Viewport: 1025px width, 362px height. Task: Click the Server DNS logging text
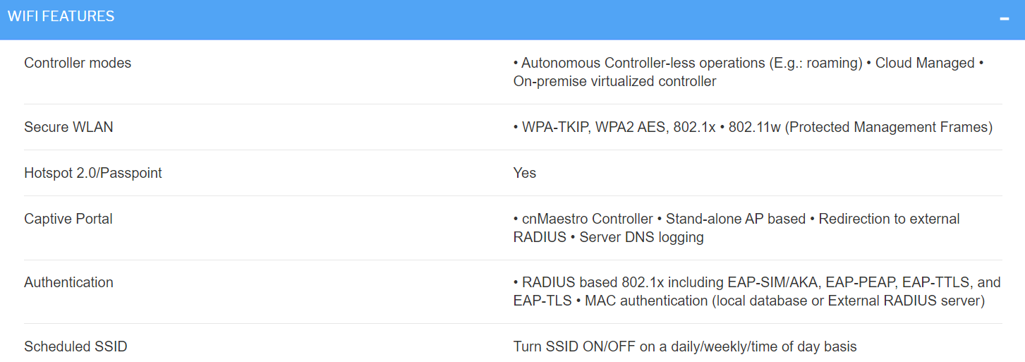tap(641, 237)
